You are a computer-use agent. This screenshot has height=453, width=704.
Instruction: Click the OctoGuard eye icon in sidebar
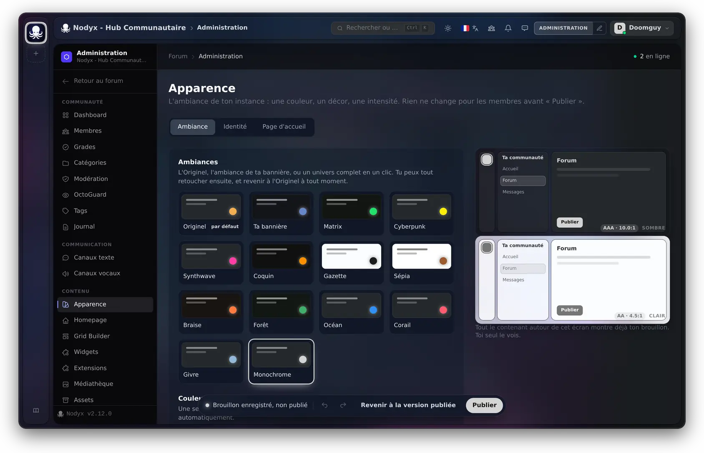point(65,195)
